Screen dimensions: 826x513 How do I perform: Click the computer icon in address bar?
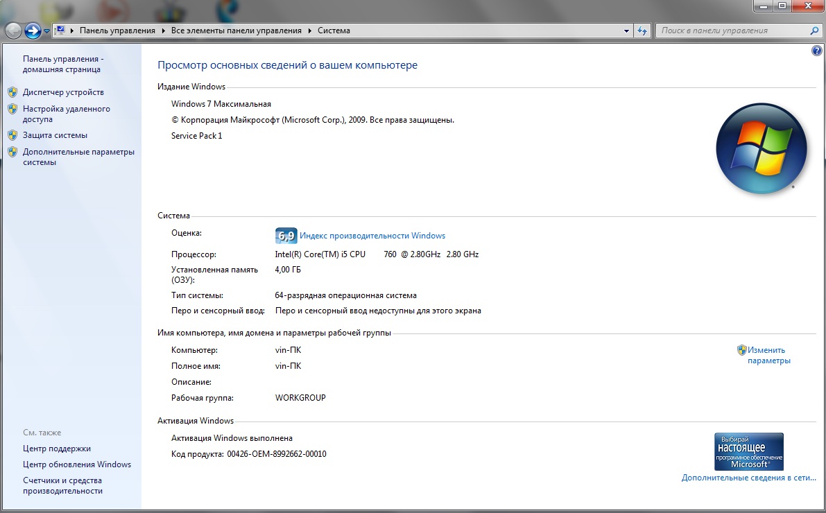pyautogui.click(x=60, y=31)
